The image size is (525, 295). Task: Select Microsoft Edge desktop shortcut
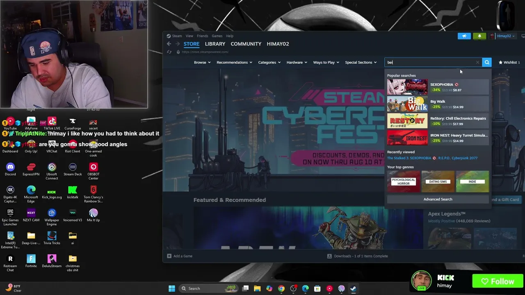point(31,194)
